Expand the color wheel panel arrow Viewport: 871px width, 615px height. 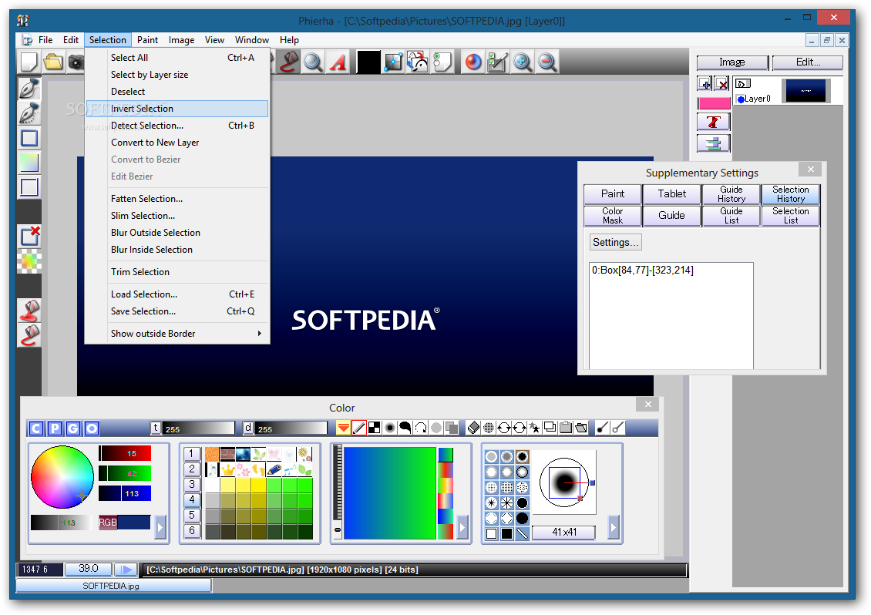click(x=160, y=527)
